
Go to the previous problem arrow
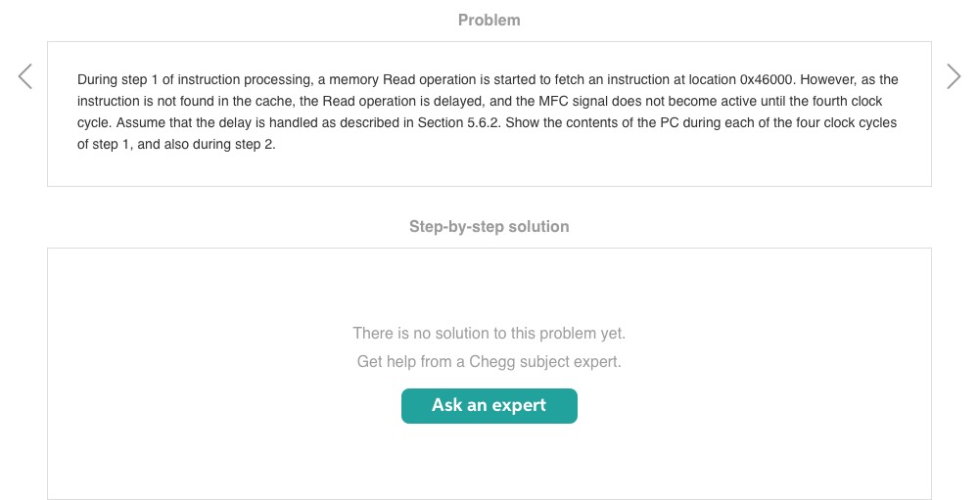click(25, 76)
